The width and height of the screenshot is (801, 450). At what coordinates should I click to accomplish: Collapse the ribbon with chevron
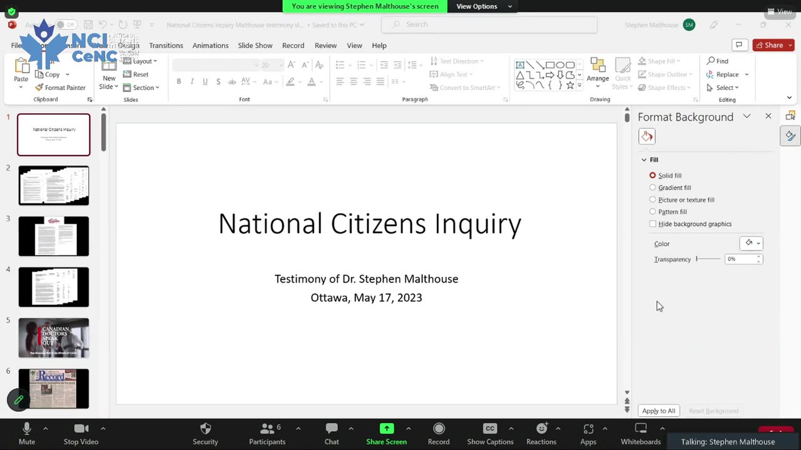point(789,97)
